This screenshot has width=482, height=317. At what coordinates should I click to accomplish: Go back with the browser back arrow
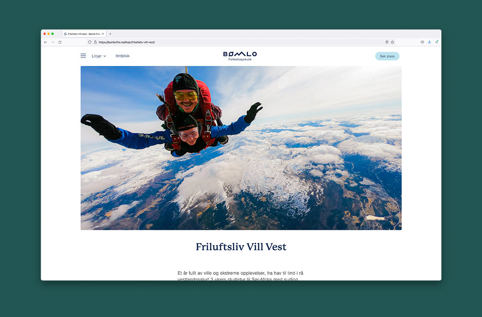click(46, 42)
